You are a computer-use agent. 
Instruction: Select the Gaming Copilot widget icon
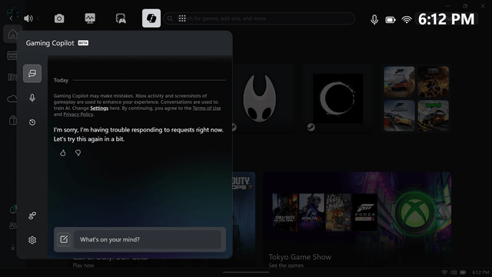pyautogui.click(x=151, y=18)
